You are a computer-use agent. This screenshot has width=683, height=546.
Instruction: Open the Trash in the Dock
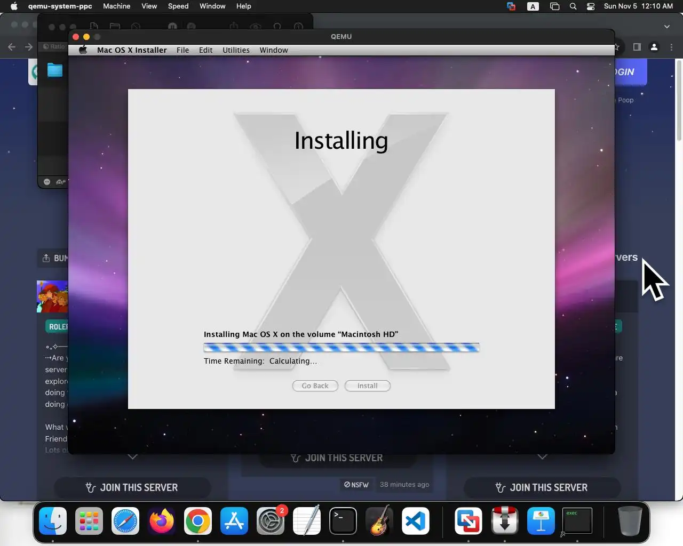pyautogui.click(x=630, y=520)
